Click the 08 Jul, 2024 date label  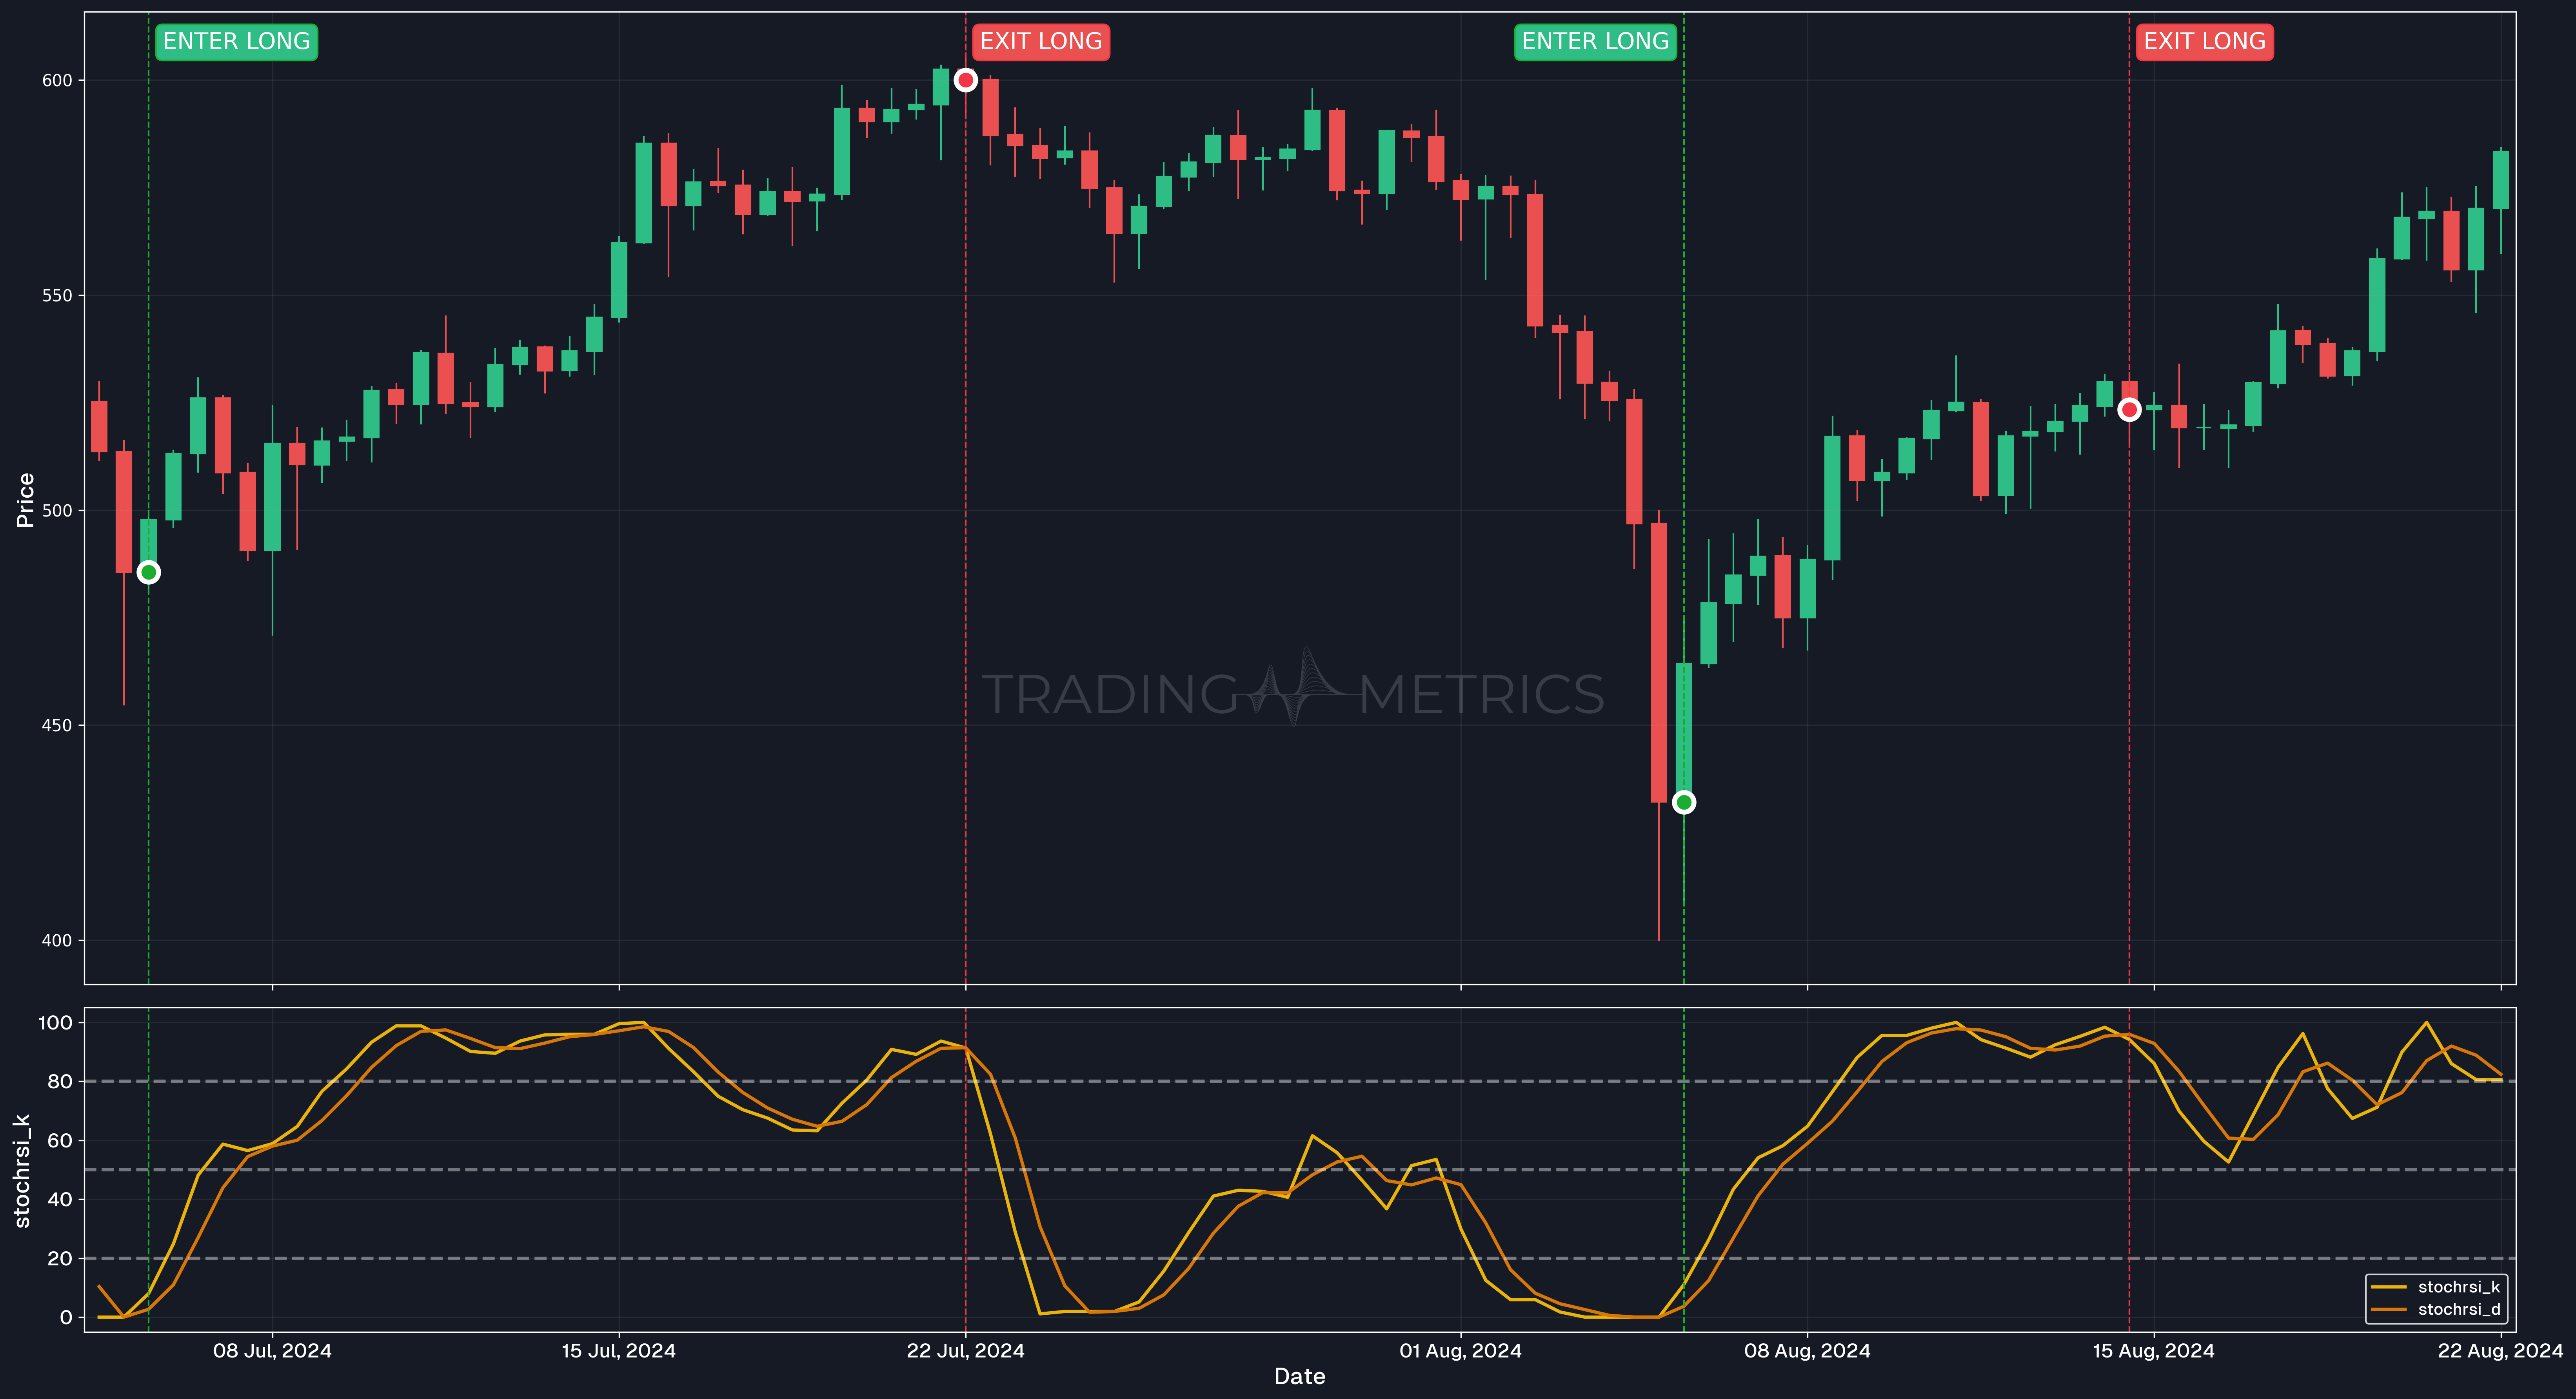point(272,1351)
